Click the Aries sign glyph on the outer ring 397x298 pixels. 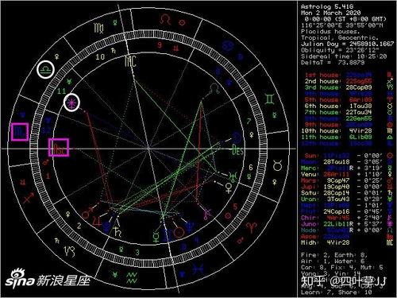251,228
